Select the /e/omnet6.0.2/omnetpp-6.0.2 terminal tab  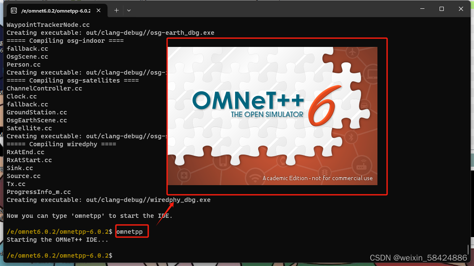[x=57, y=10]
